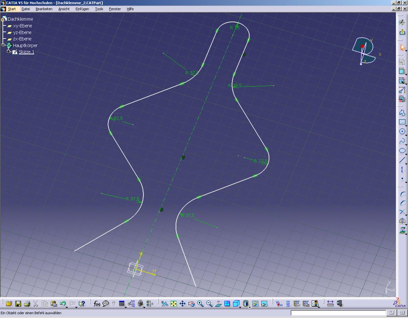Select the Circle sketch tool

pyautogui.click(x=402, y=132)
